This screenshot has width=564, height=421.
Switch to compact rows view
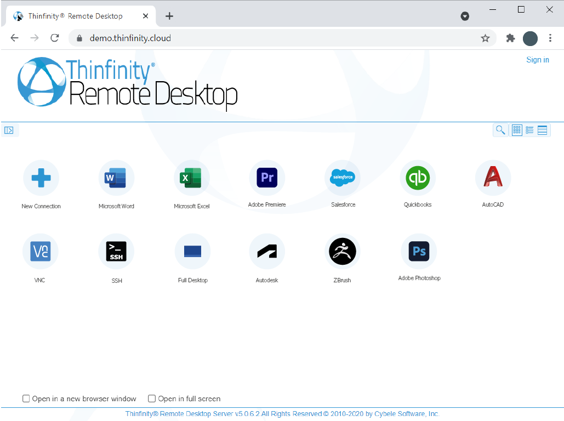tap(542, 130)
